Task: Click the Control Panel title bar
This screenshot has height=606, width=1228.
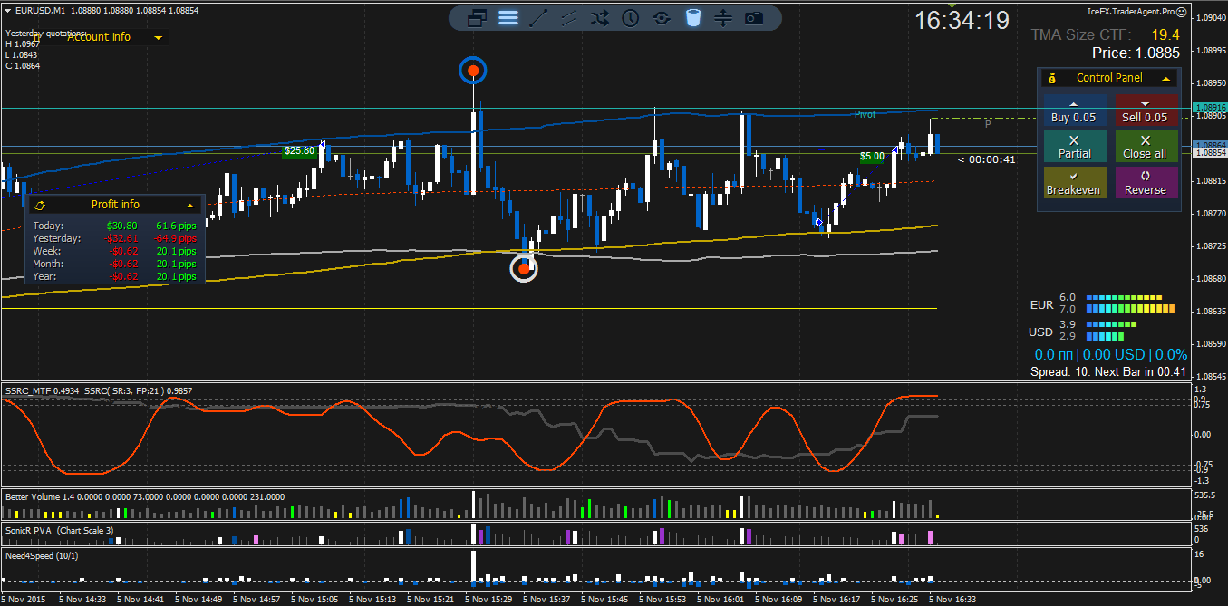Action: 1109,78
